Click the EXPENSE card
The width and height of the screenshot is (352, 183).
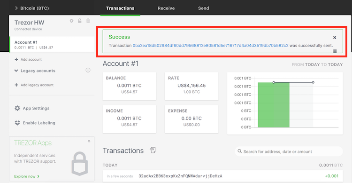(191, 119)
